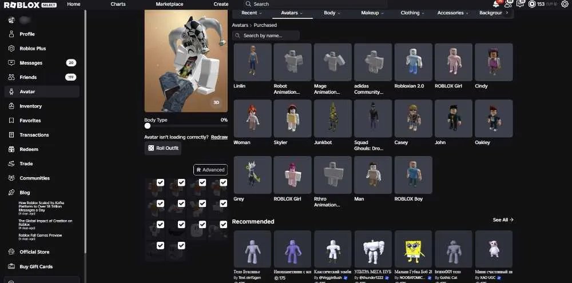The width and height of the screenshot is (572, 283).
Task: Open the Messages sidebar icon
Action: tap(11, 63)
